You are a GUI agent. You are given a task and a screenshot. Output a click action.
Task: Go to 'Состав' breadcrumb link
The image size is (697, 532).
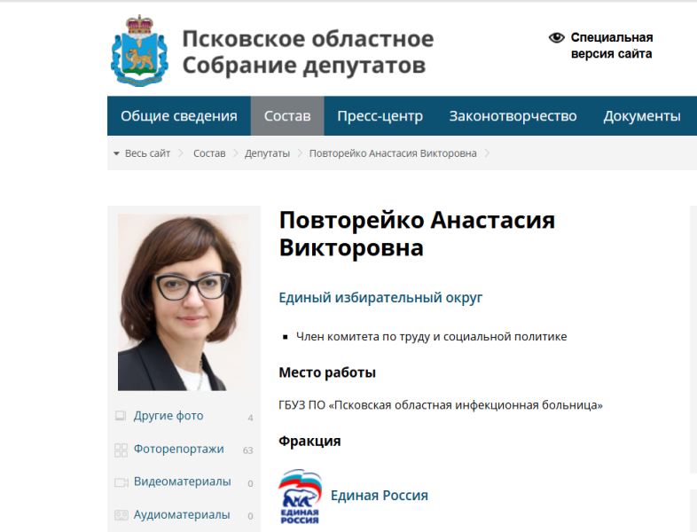point(209,153)
